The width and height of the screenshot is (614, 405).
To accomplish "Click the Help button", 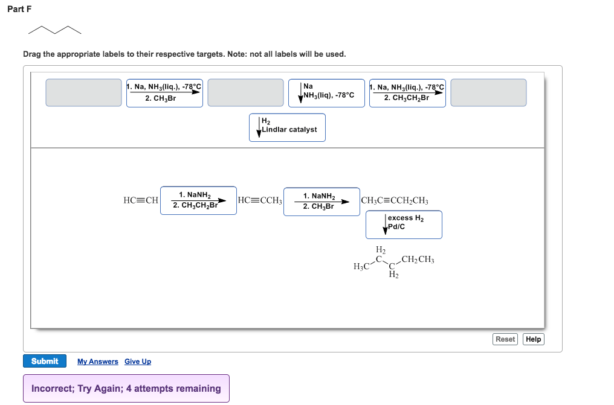I will pos(533,339).
